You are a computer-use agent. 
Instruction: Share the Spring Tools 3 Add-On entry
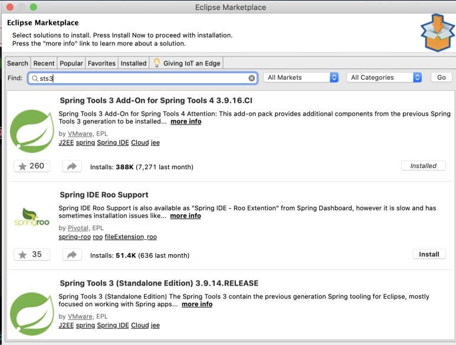click(72, 166)
